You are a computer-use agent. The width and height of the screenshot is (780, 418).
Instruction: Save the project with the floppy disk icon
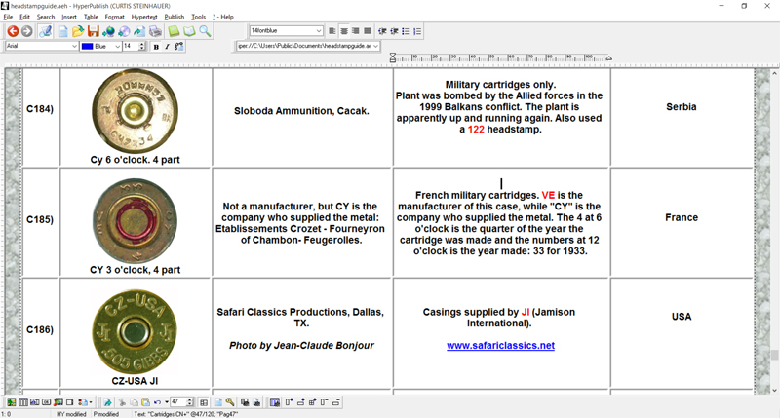pos(93,31)
